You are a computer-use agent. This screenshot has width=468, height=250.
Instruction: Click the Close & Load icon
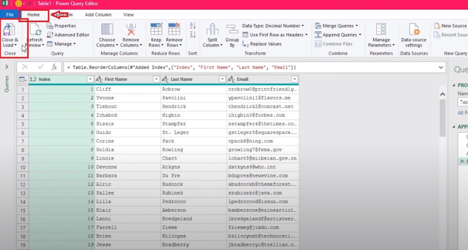(10, 30)
